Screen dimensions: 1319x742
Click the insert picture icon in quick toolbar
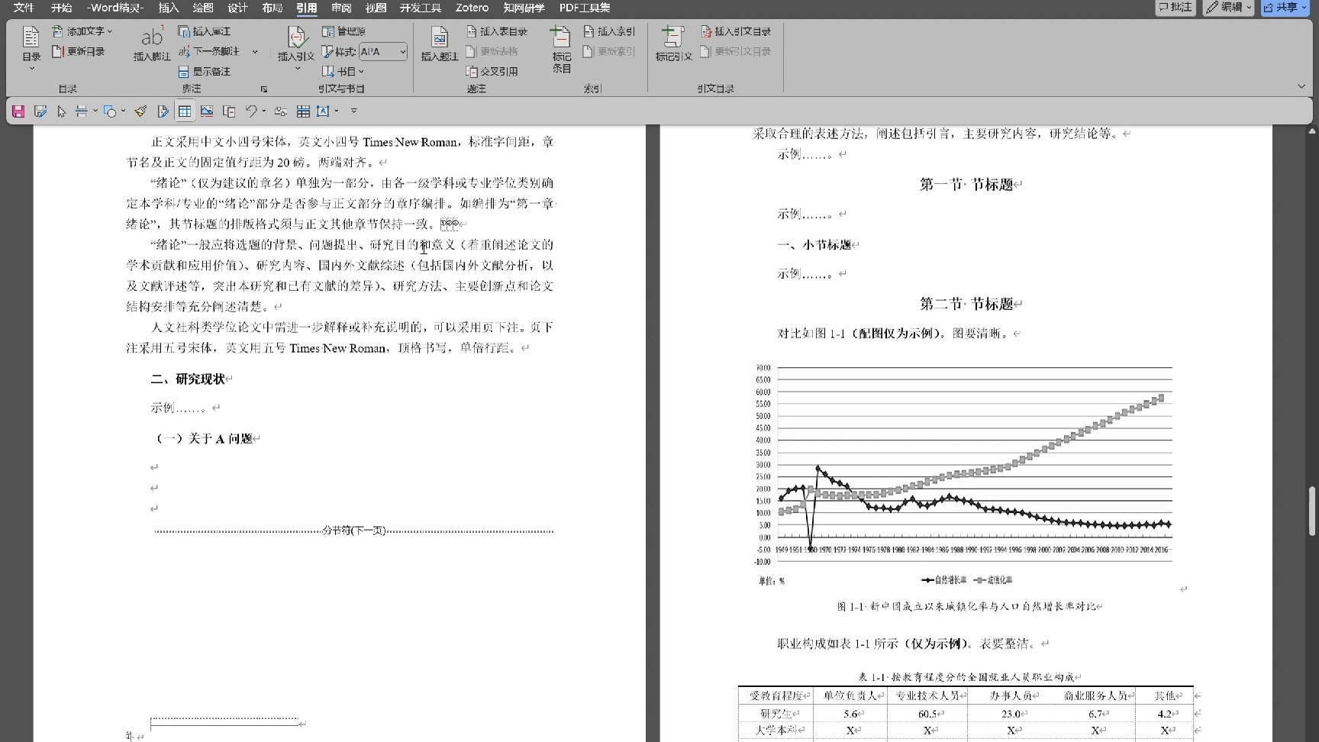tap(206, 111)
